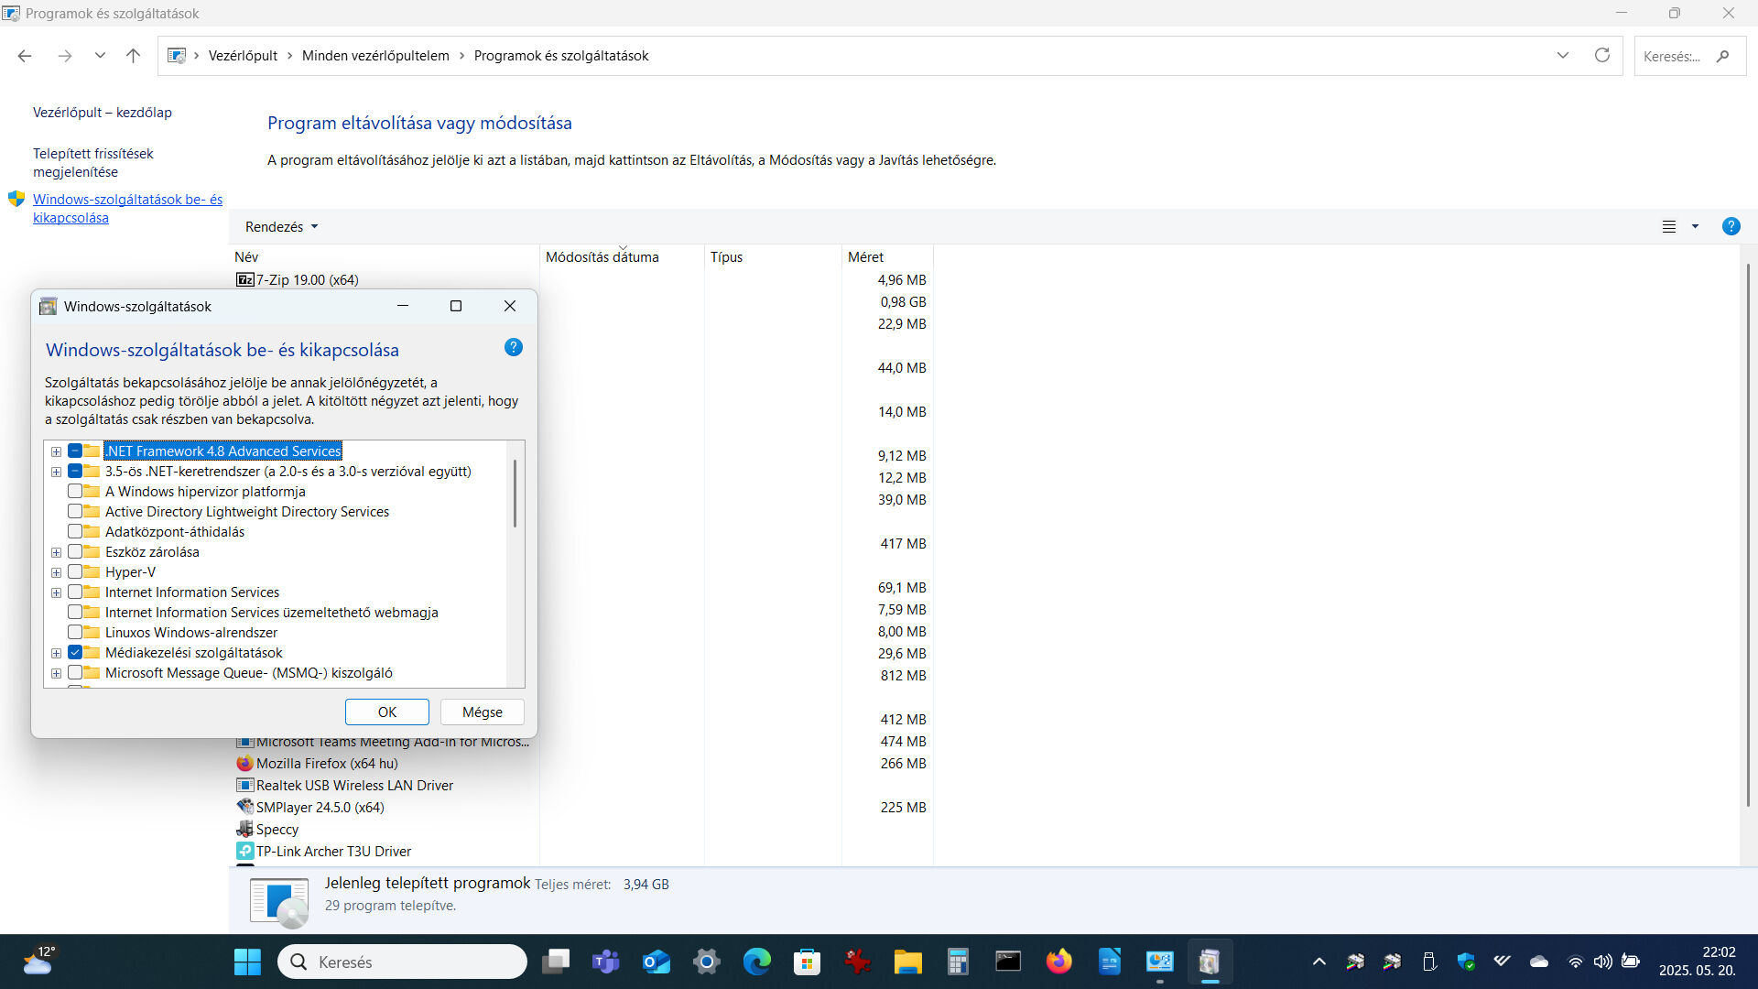The image size is (1758, 989).
Task: Open address bar history dropdown chevron
Action: tap(1562, 55)
